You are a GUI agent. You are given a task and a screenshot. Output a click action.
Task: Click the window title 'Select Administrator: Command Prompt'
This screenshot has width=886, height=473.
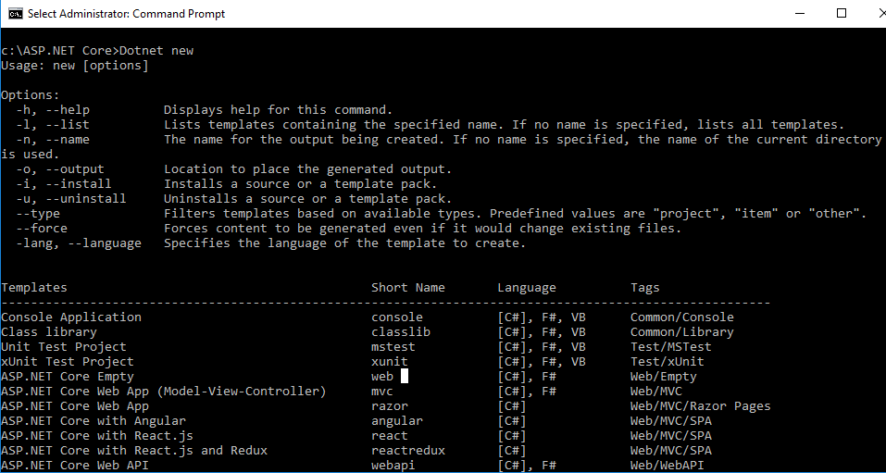[x=127, y=14]
